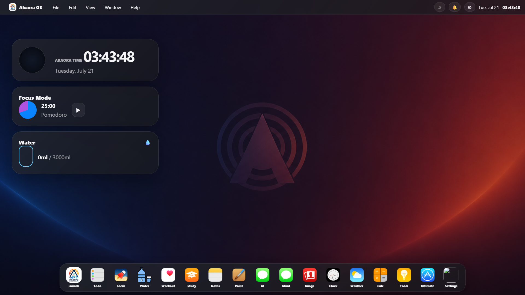Launch the Paint app
The image size is (525, 295).
tap(239, 277)
